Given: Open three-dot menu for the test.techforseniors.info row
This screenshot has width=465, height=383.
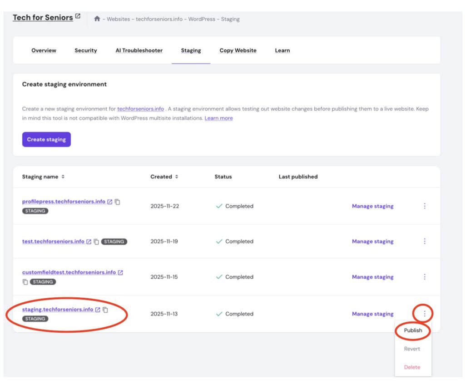Looking at the screenshot, I should point(425,242).
